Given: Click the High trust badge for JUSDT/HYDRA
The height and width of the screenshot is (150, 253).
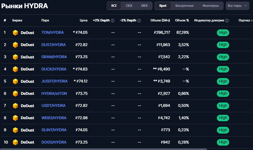Looking at the screenshot, I should tap(223, 81).
